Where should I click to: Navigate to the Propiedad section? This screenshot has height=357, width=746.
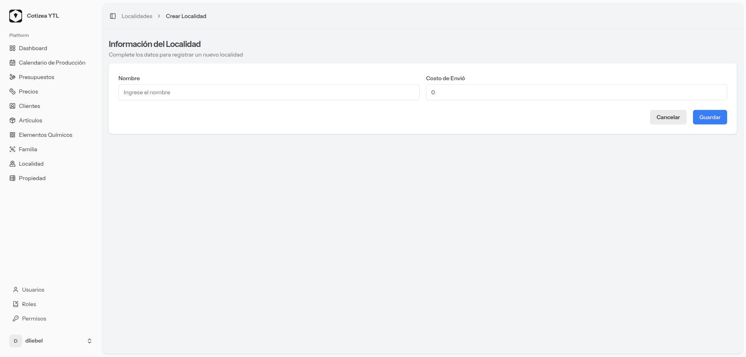(32, 178)
